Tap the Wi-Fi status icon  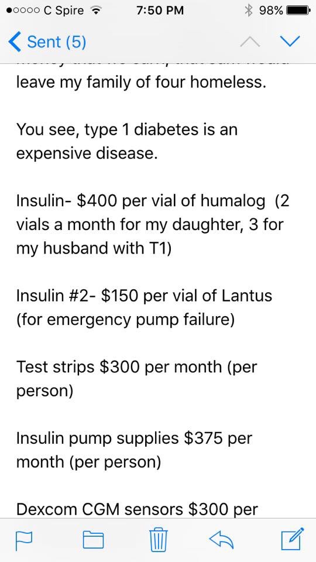tap(95, 11)
